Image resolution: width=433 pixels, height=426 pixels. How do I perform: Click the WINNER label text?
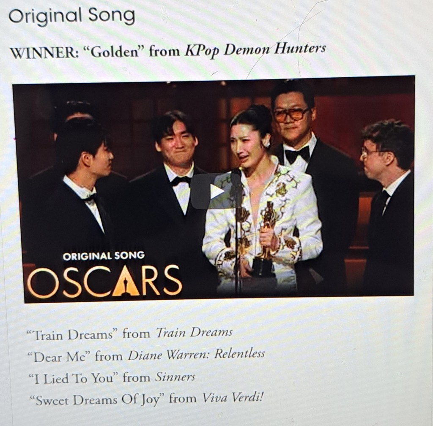(44, 53)
